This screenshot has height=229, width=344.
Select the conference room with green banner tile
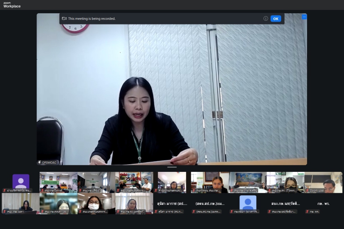coord(58,181)
